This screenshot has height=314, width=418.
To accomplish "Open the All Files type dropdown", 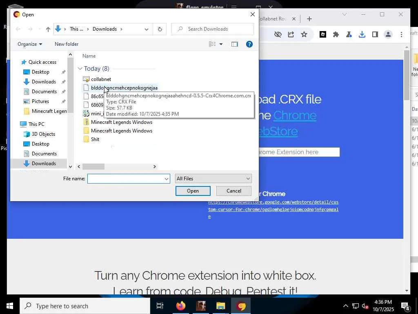I will [213, 179].
